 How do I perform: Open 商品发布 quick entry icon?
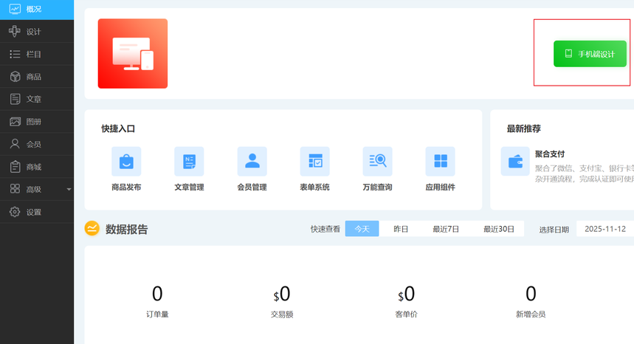coord(126,161)
